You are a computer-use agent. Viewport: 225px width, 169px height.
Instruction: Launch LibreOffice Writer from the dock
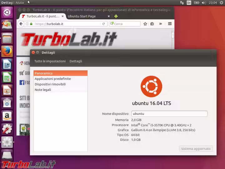7,64
